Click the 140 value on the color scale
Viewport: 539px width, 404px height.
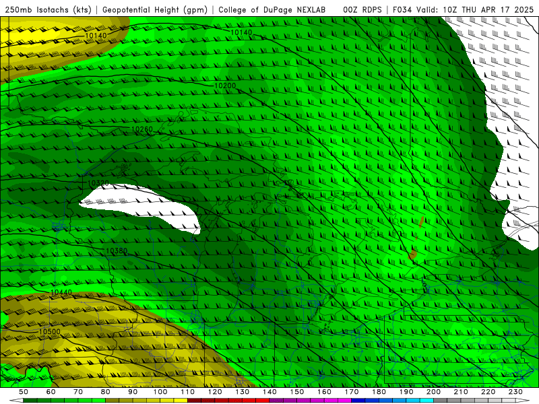point(269,392)
